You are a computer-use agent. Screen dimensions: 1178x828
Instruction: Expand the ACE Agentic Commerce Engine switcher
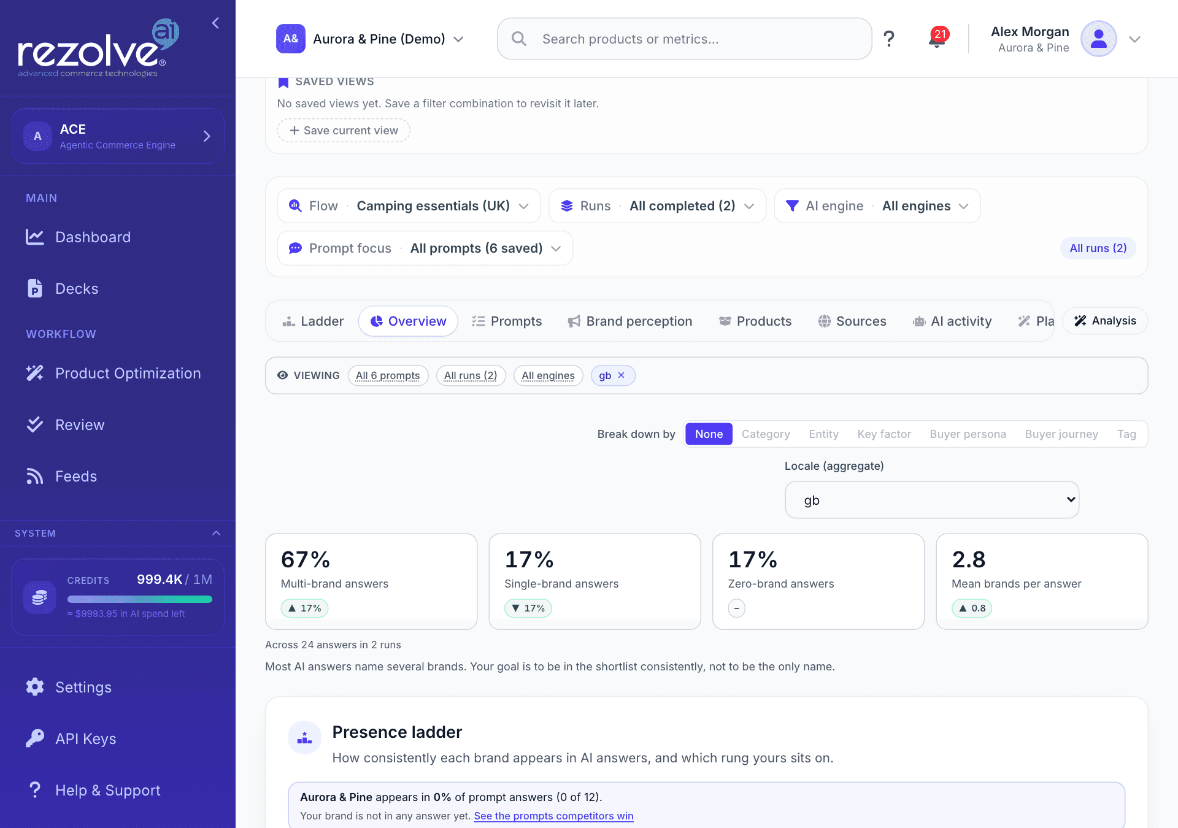117,136
